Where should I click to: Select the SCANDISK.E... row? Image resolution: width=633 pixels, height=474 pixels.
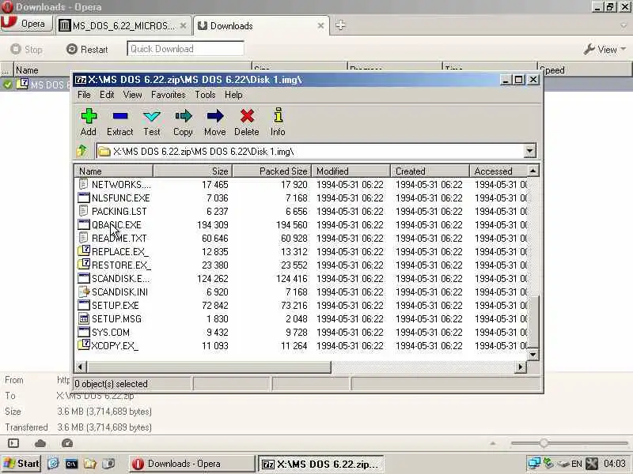click(302, 278)
